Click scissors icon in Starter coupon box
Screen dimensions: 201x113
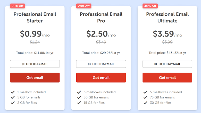coord(23,64)
